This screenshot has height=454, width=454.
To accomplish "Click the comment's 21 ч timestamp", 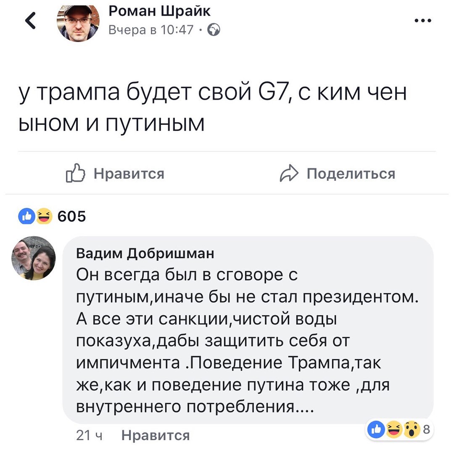I will coord(90,435).
